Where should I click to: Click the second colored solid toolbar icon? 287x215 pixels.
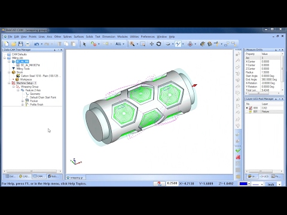209,44
